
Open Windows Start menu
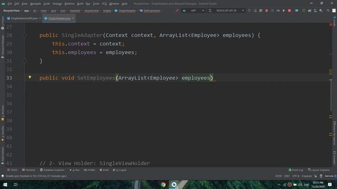pyautogui.click(x=5, y=184)
